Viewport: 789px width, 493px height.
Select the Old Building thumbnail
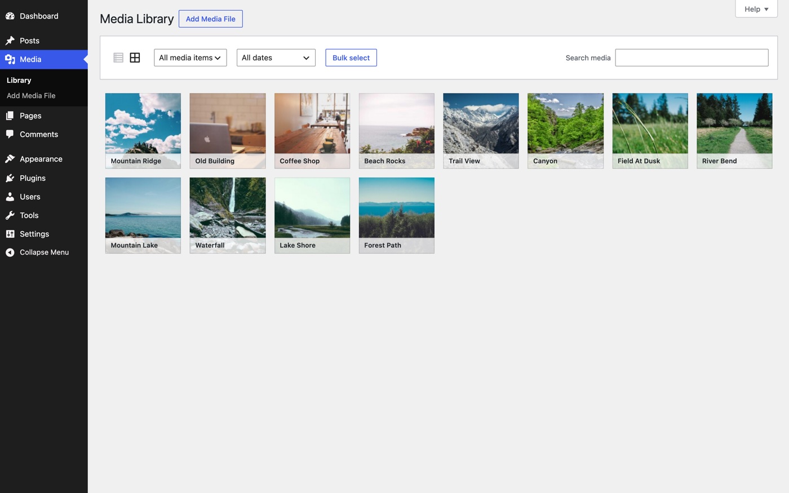pos(228,131)
